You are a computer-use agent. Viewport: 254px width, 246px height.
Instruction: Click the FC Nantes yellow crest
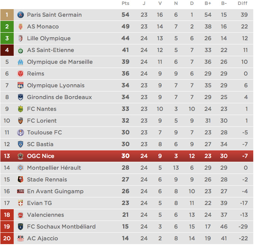click(21, 109)
